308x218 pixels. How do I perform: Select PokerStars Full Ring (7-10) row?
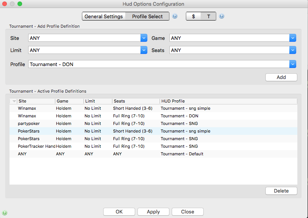pos(153,139)
